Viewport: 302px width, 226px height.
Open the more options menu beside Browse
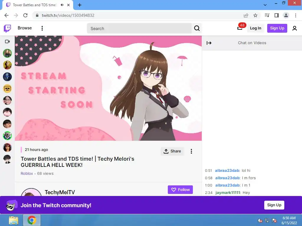42,28
